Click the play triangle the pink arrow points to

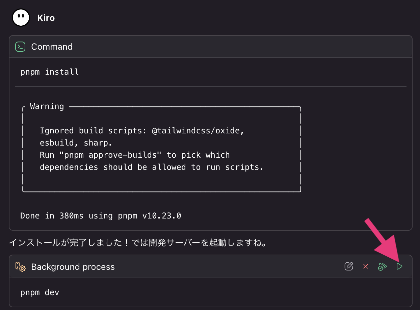[399, 266]
